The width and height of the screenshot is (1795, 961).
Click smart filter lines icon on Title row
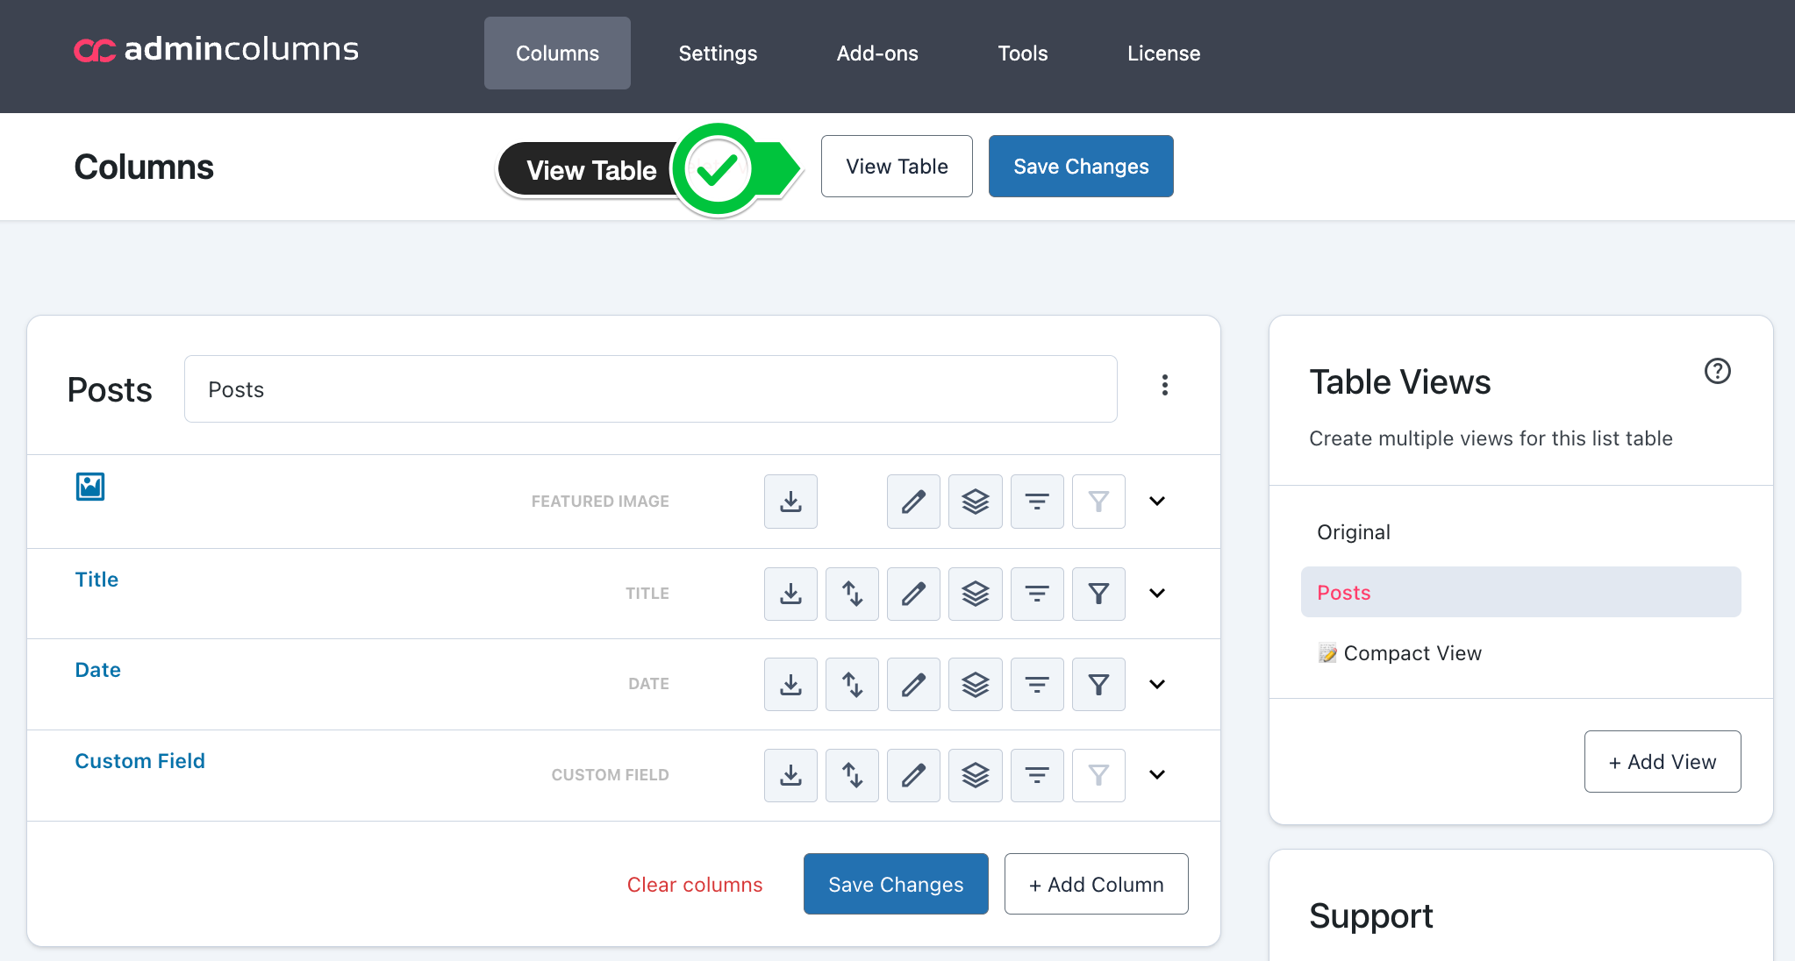pos(1037,594)
